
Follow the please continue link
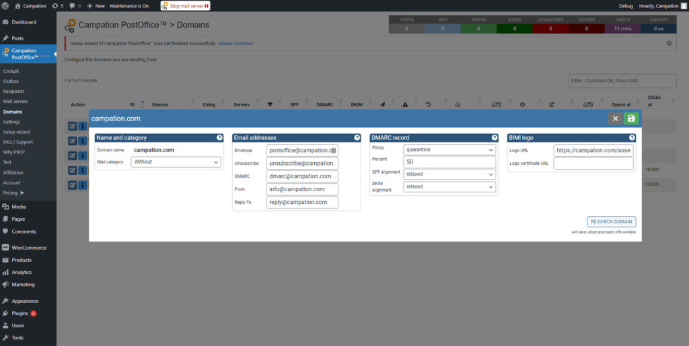pos(235,44)
